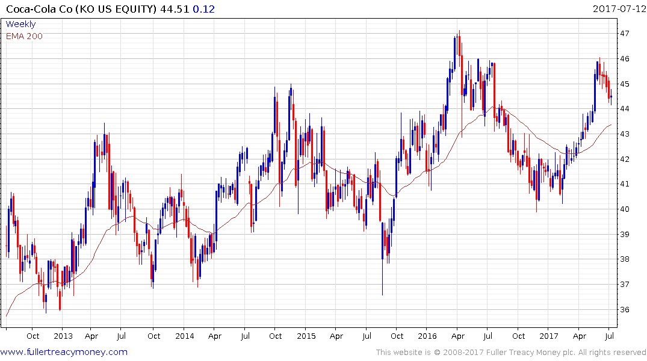Click the 47 price axis label
The width and height of the screenshot is (647, 361).
[624, 34]
